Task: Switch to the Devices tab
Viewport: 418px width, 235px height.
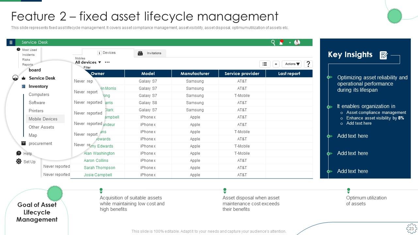Action: (x=108, y=52)
